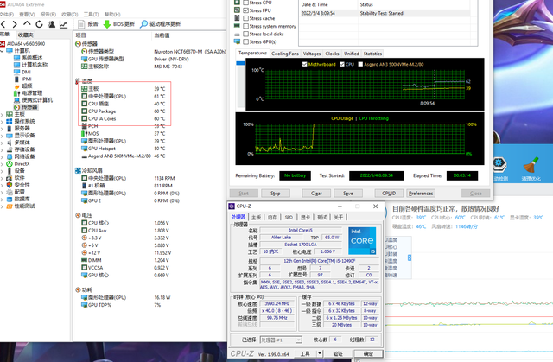Open the 工具 dropdown arrow in CPU-Z

[x=319, y=353]
